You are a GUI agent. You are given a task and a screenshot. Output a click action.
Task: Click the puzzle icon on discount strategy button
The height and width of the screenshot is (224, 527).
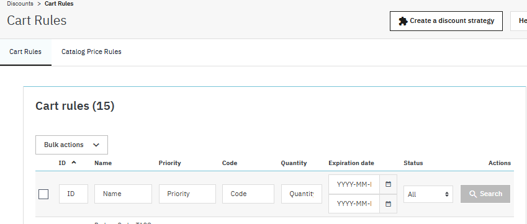pyautogui.click(x=403, y=21)
